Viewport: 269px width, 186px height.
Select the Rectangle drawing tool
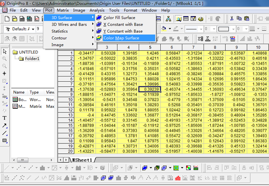pos(4,141)
